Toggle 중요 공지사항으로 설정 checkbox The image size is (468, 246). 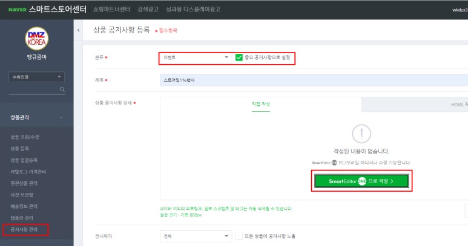239,57
